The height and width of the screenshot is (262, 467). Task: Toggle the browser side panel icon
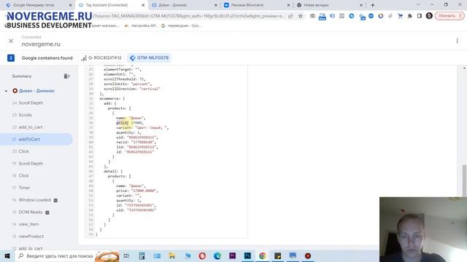[420, 16]
